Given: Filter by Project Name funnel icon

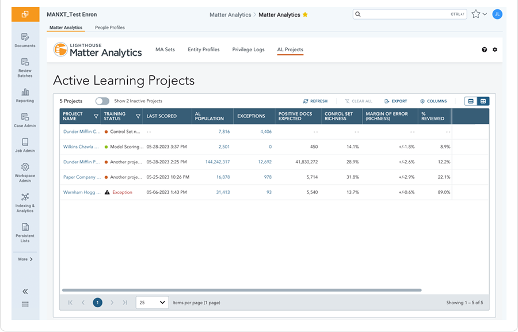Looking at the screenshot, I should pyautogui.click(x=96, y=116).
